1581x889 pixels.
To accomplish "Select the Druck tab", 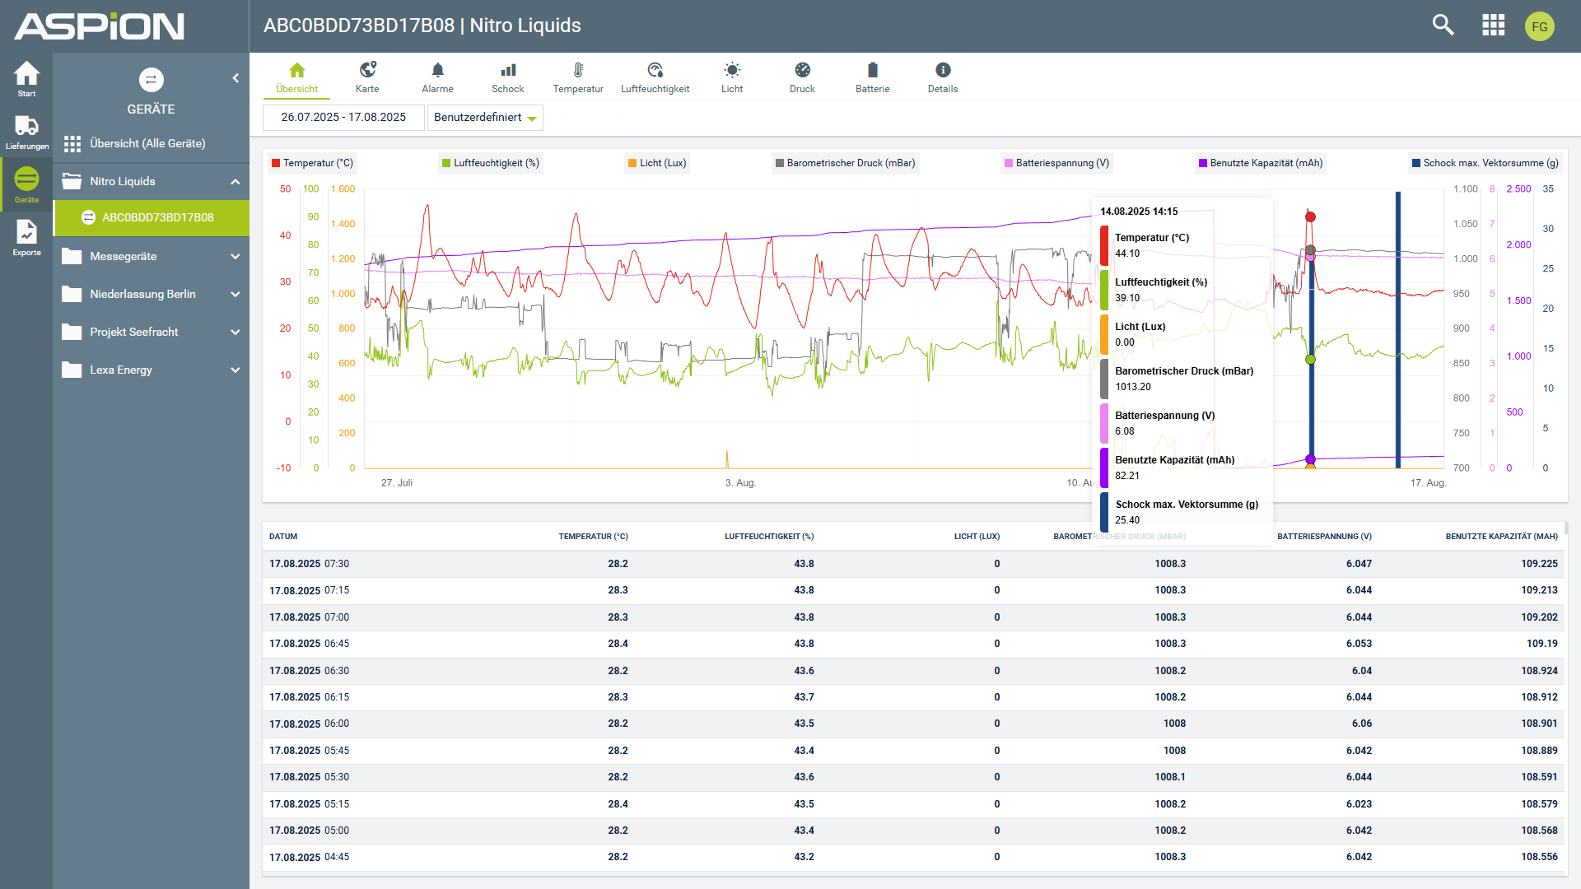I will coord(802,77).
